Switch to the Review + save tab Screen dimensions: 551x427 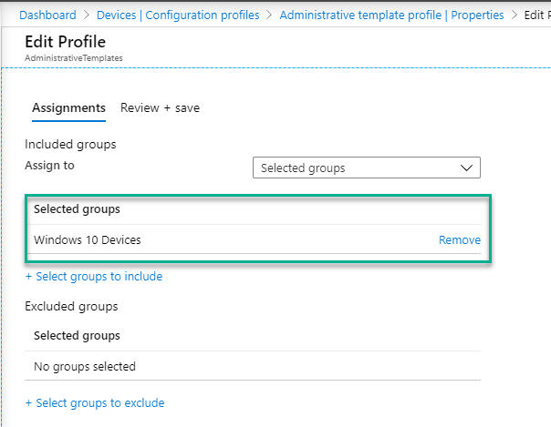[x=160, y=108]
